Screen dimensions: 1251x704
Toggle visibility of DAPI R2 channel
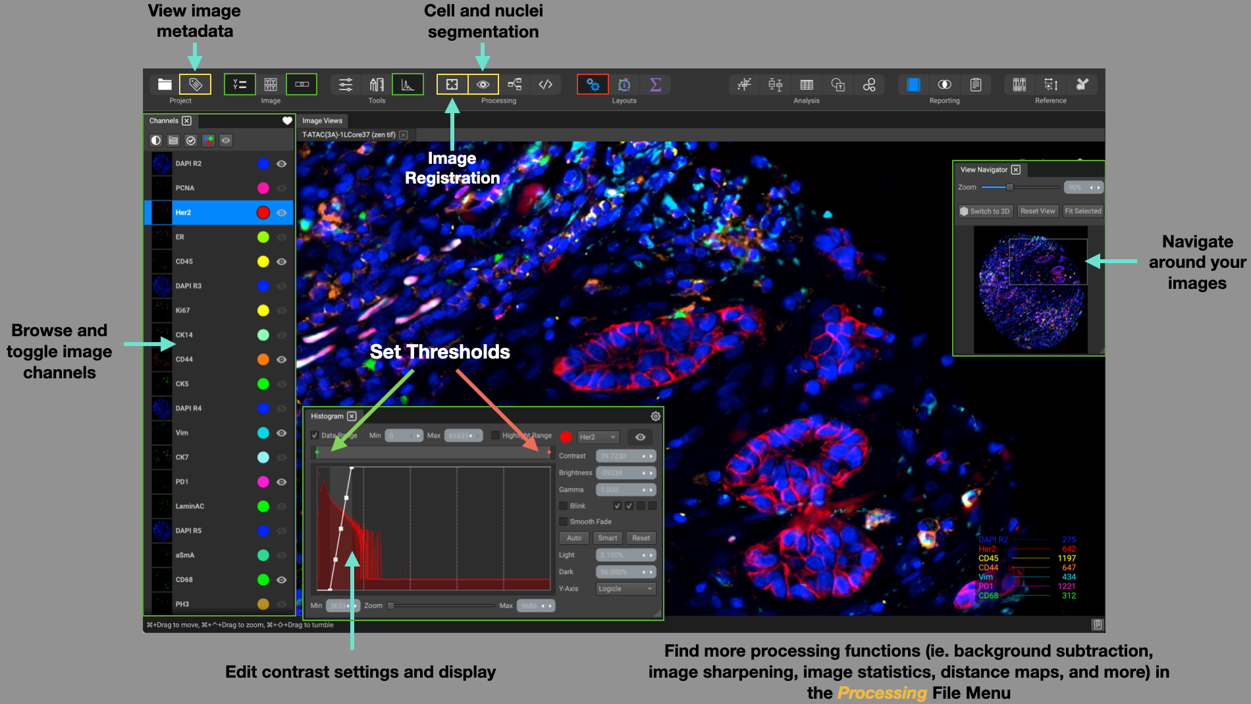coord(281,163)
